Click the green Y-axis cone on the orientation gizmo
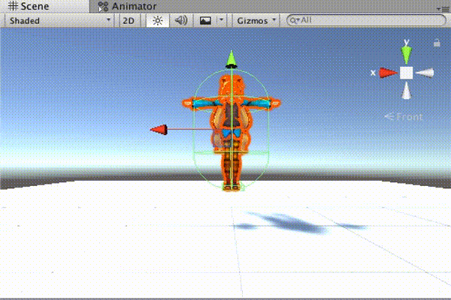Image resolution: width=451 pixels, height=300 pixels. [x=406, y=52]
